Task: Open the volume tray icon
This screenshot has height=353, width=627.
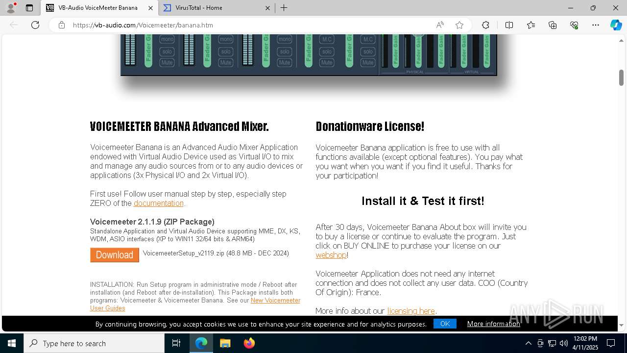Action: click(x=564, y=343)
